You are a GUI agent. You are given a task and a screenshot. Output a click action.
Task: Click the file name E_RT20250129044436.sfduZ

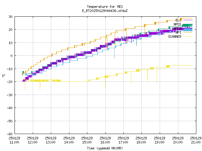pos(105,11)
